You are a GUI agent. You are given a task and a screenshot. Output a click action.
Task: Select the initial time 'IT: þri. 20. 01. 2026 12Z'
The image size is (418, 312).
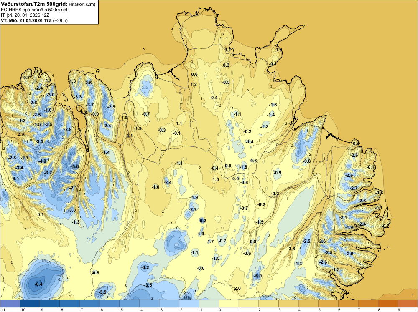(x=25, y=15)
